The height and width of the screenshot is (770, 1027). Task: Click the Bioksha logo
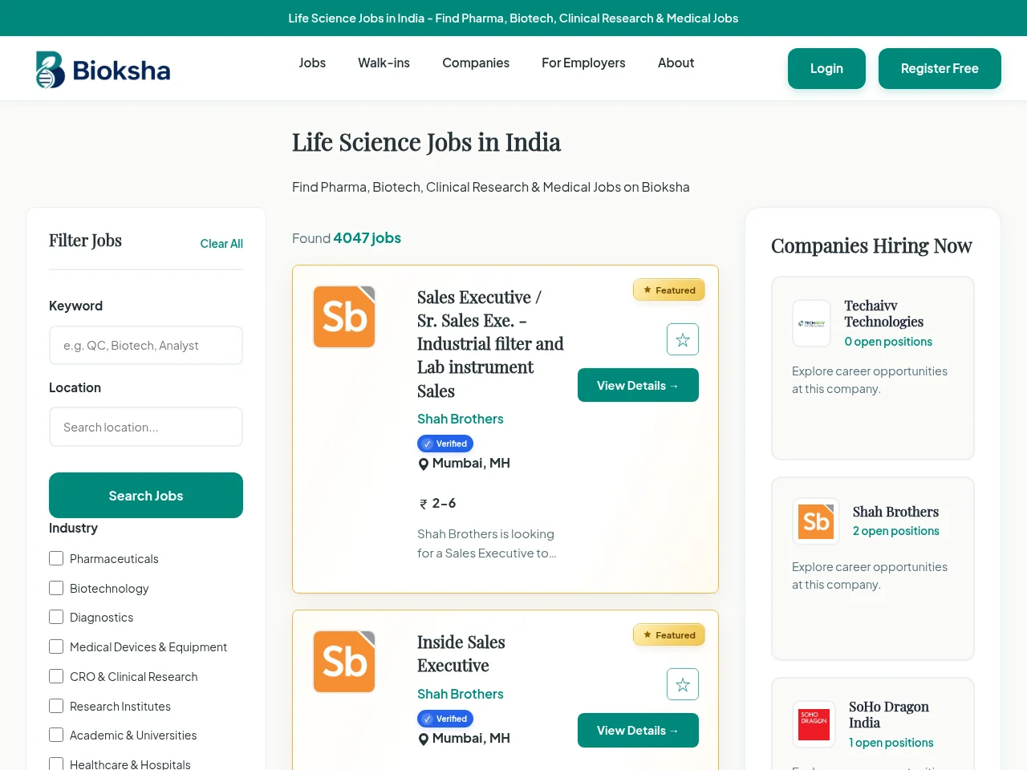tap(103, 70)
